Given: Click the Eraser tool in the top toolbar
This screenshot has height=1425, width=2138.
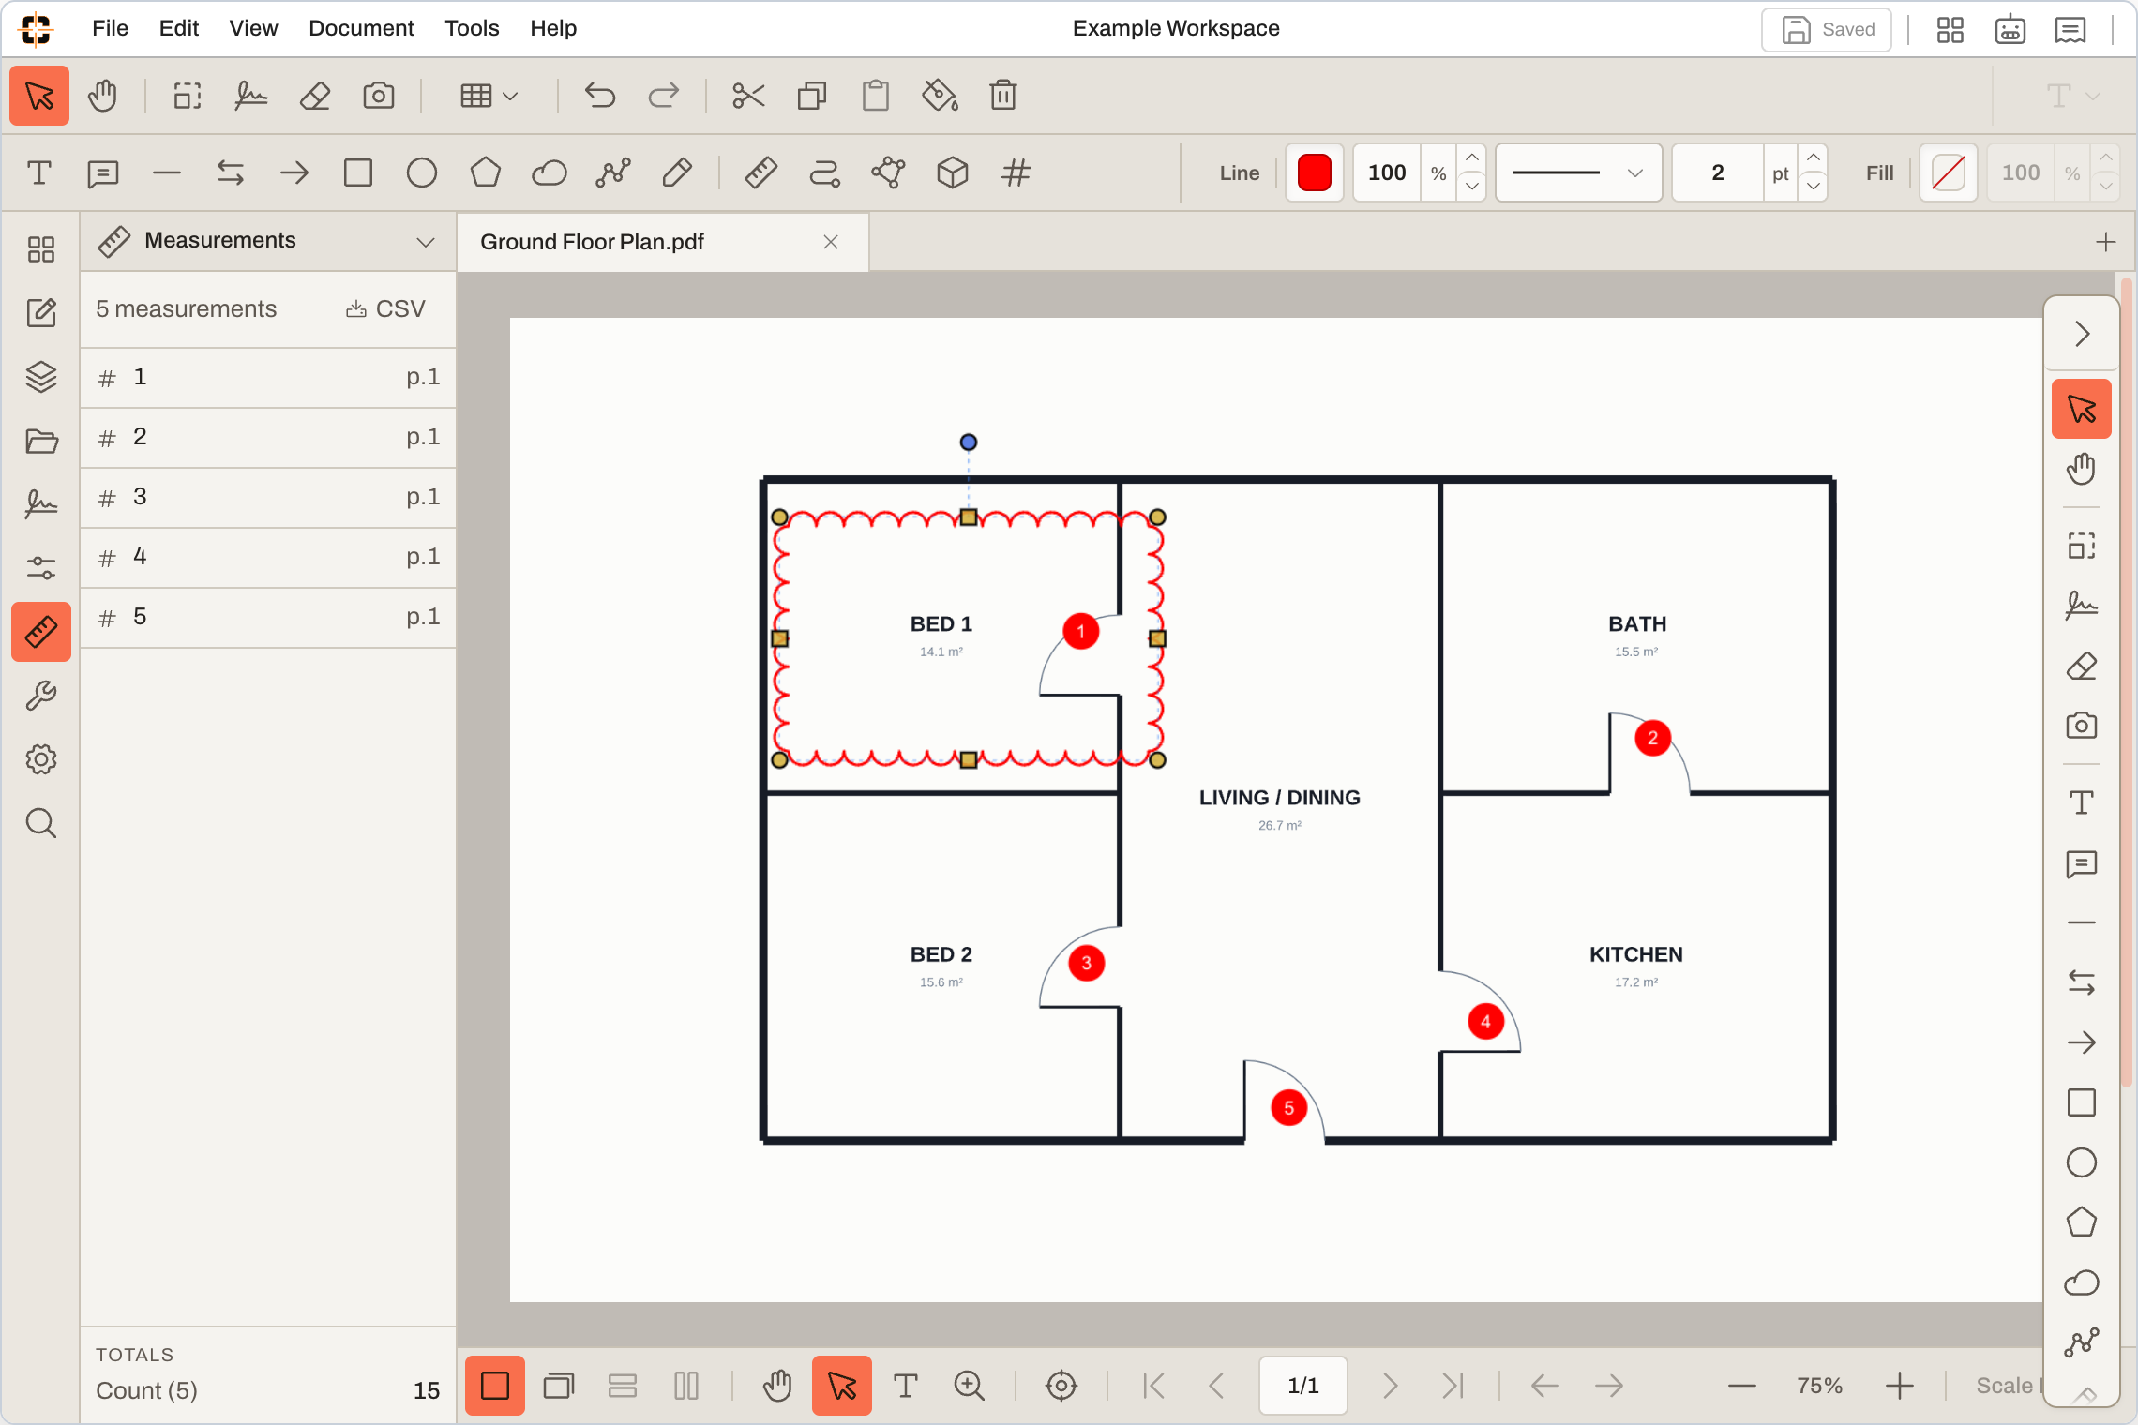Looking at the screenshot, I should coord(315,96).
